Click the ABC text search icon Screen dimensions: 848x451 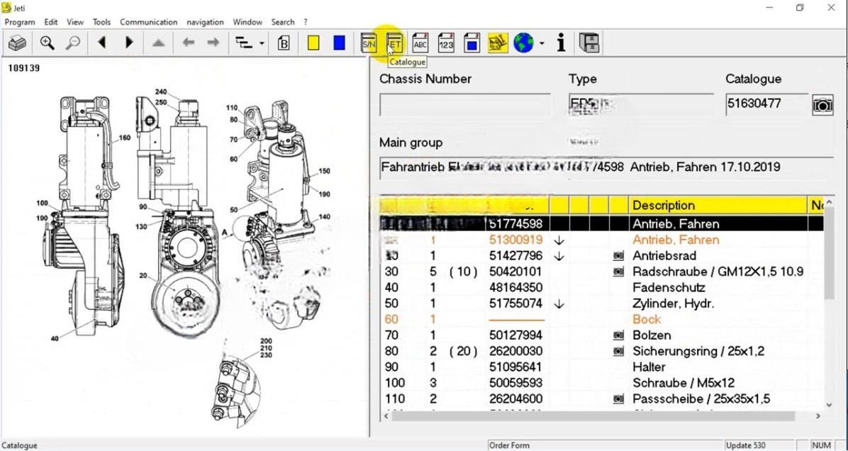tap(420, 43)
